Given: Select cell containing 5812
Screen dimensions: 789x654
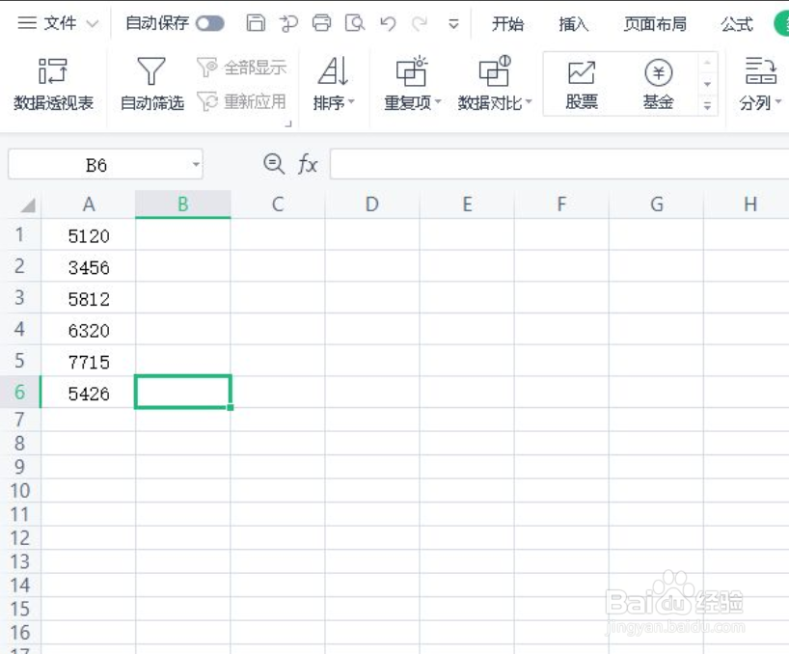Looking at the screenshot, I should 89,298.
